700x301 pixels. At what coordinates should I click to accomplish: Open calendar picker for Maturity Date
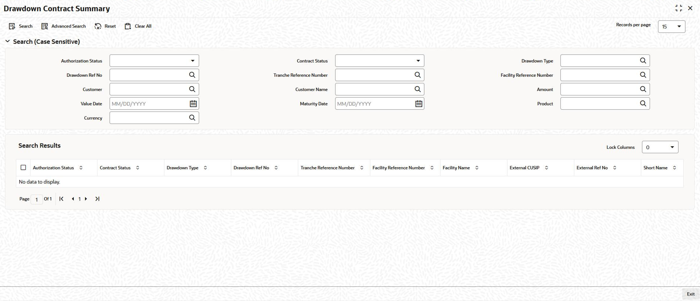[419, 104]
